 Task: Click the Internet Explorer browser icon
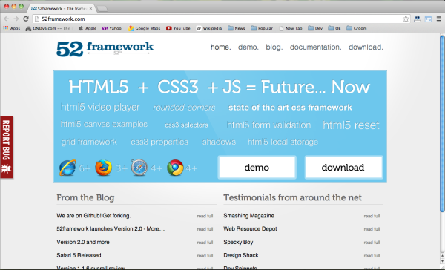67,168
